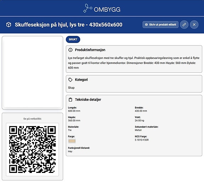Click the NCS Farge value S 1010-Y30R
This screenshot has height=191, width=204.
coord(142,140)
